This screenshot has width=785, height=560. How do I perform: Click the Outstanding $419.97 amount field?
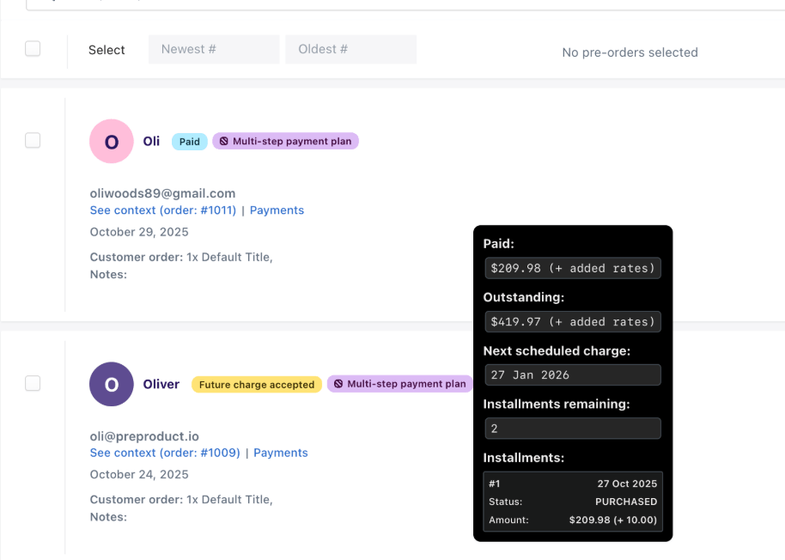point(572,321)
